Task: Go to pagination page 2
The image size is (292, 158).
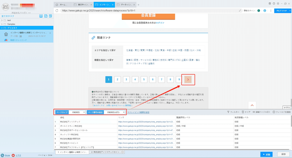Action: 118,80
